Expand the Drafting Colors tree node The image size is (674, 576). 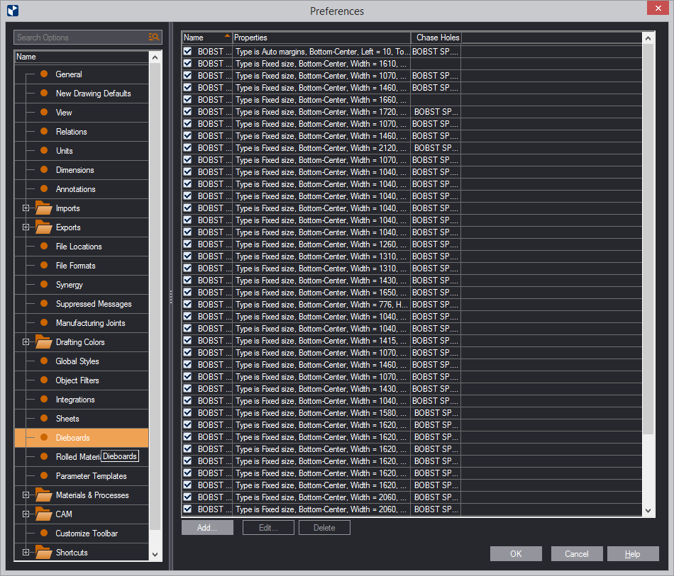click(x=26, y=342)
